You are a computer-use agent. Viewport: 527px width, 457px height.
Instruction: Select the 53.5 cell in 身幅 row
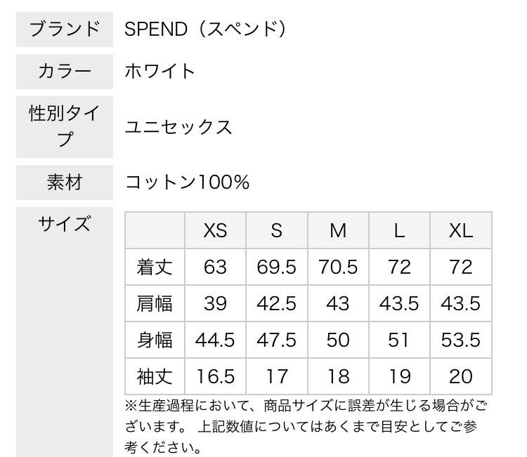460,340
